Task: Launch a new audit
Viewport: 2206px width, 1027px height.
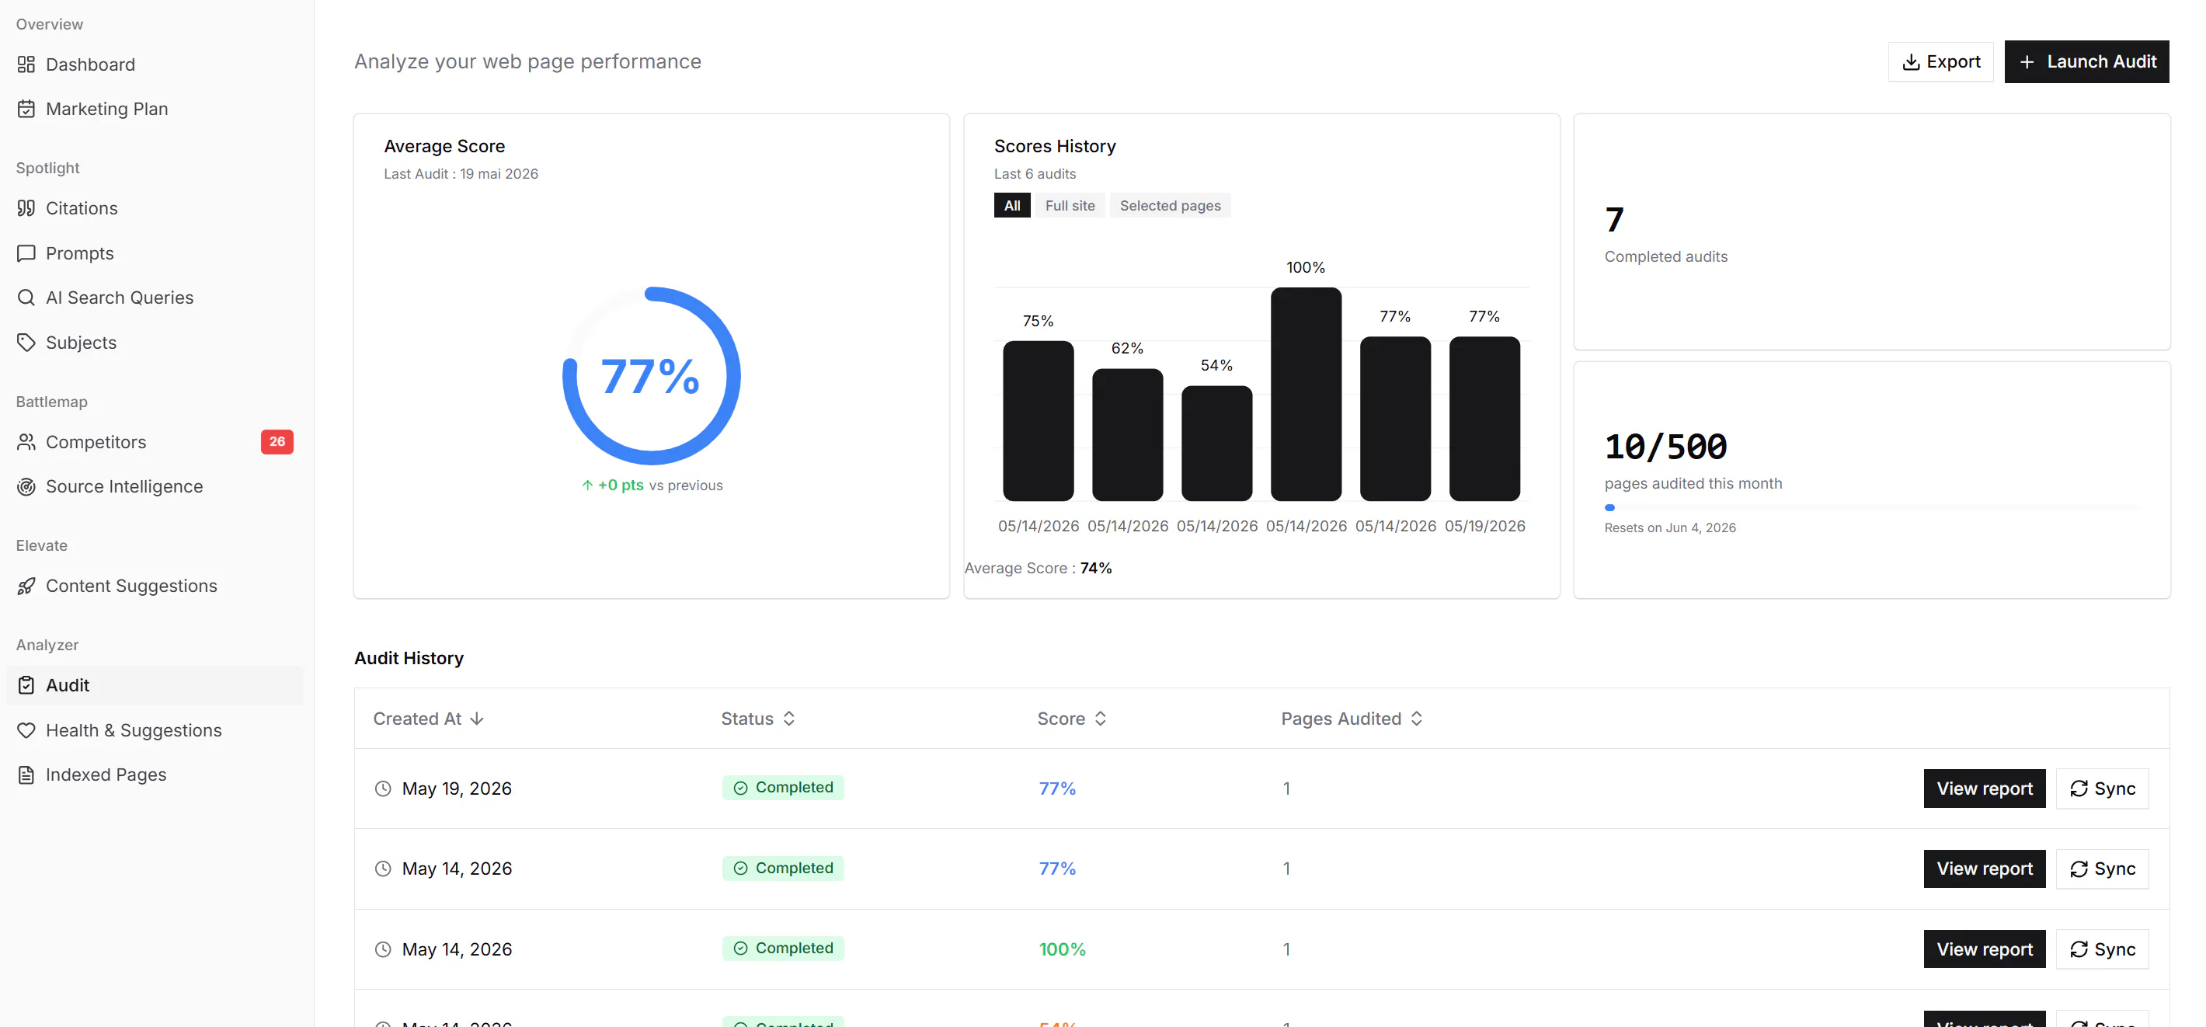Action: tap(2086, 61)
